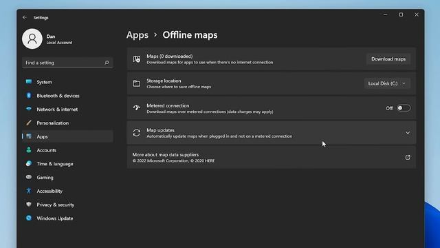
Task: Toggle the Metered connection switch
Action: tap(404, 108)
